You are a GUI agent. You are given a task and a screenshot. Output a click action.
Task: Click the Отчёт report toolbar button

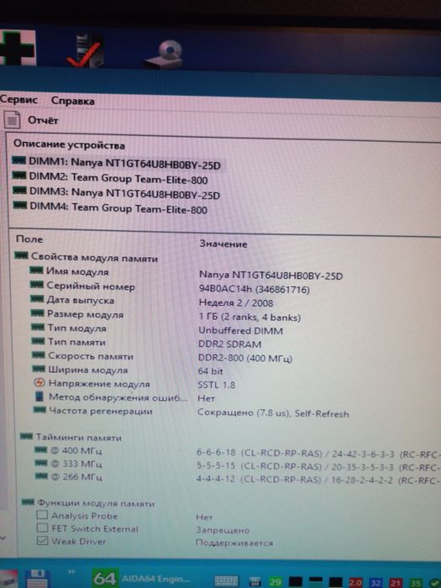coord(32,120)
